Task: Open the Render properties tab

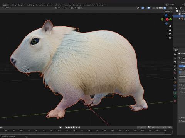Action: tap(175, 59)
